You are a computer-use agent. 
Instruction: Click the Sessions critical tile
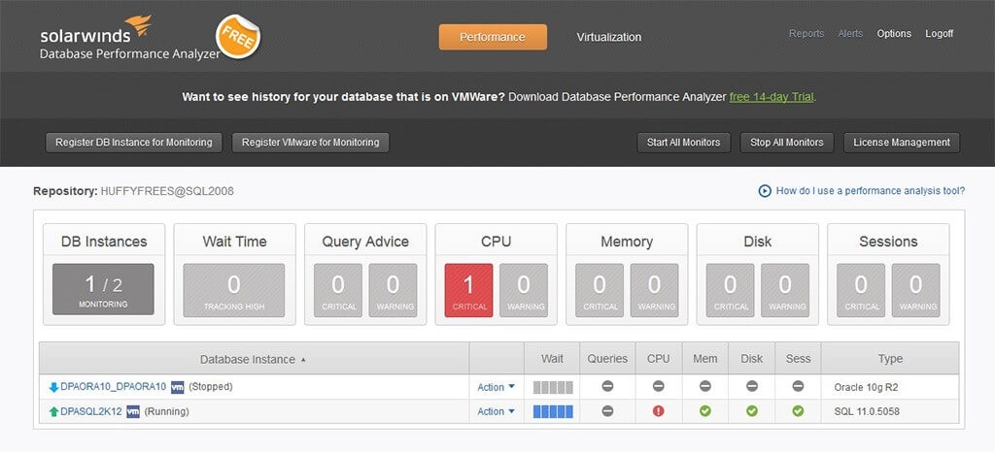pos(861,290)
